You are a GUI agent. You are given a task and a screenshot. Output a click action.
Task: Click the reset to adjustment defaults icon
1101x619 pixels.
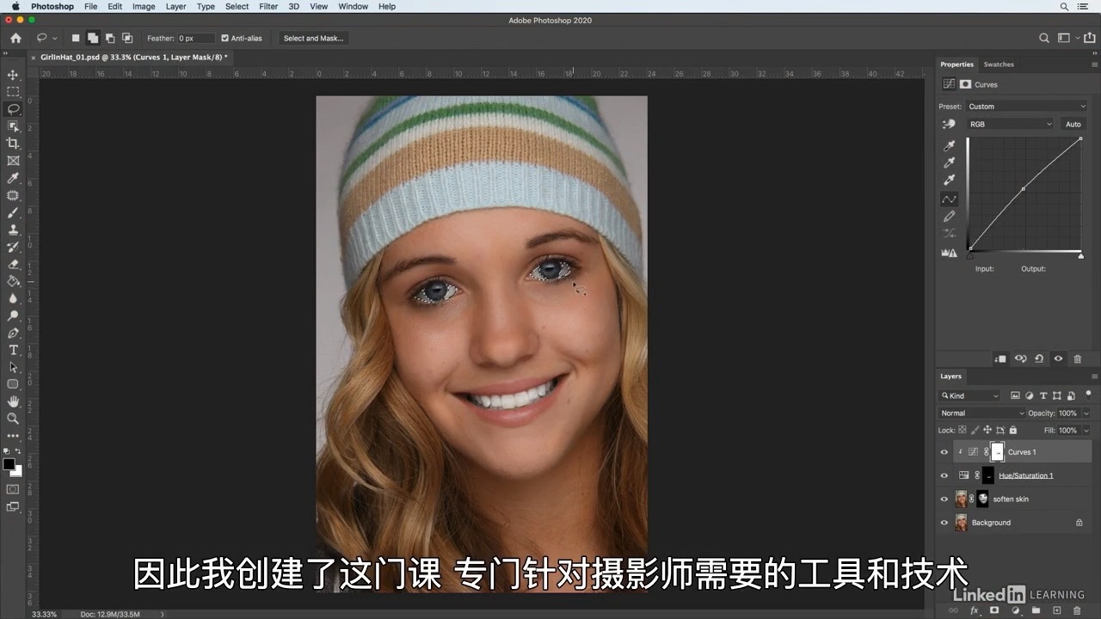[1039, 359]
